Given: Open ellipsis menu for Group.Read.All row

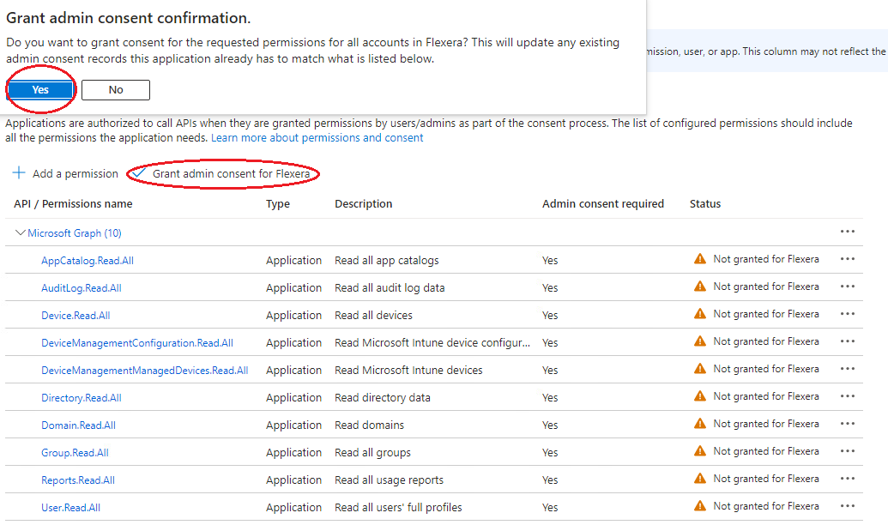Looking at the screenshot, I should point(848,451).
